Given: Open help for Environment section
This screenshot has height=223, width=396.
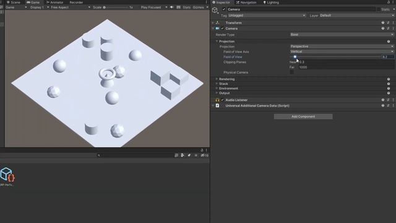Looking at the screenshot, I should [389, 89].
